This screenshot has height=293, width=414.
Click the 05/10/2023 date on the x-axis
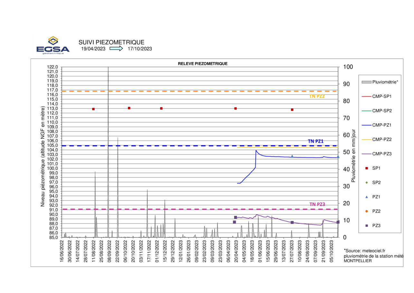[332, 251]
